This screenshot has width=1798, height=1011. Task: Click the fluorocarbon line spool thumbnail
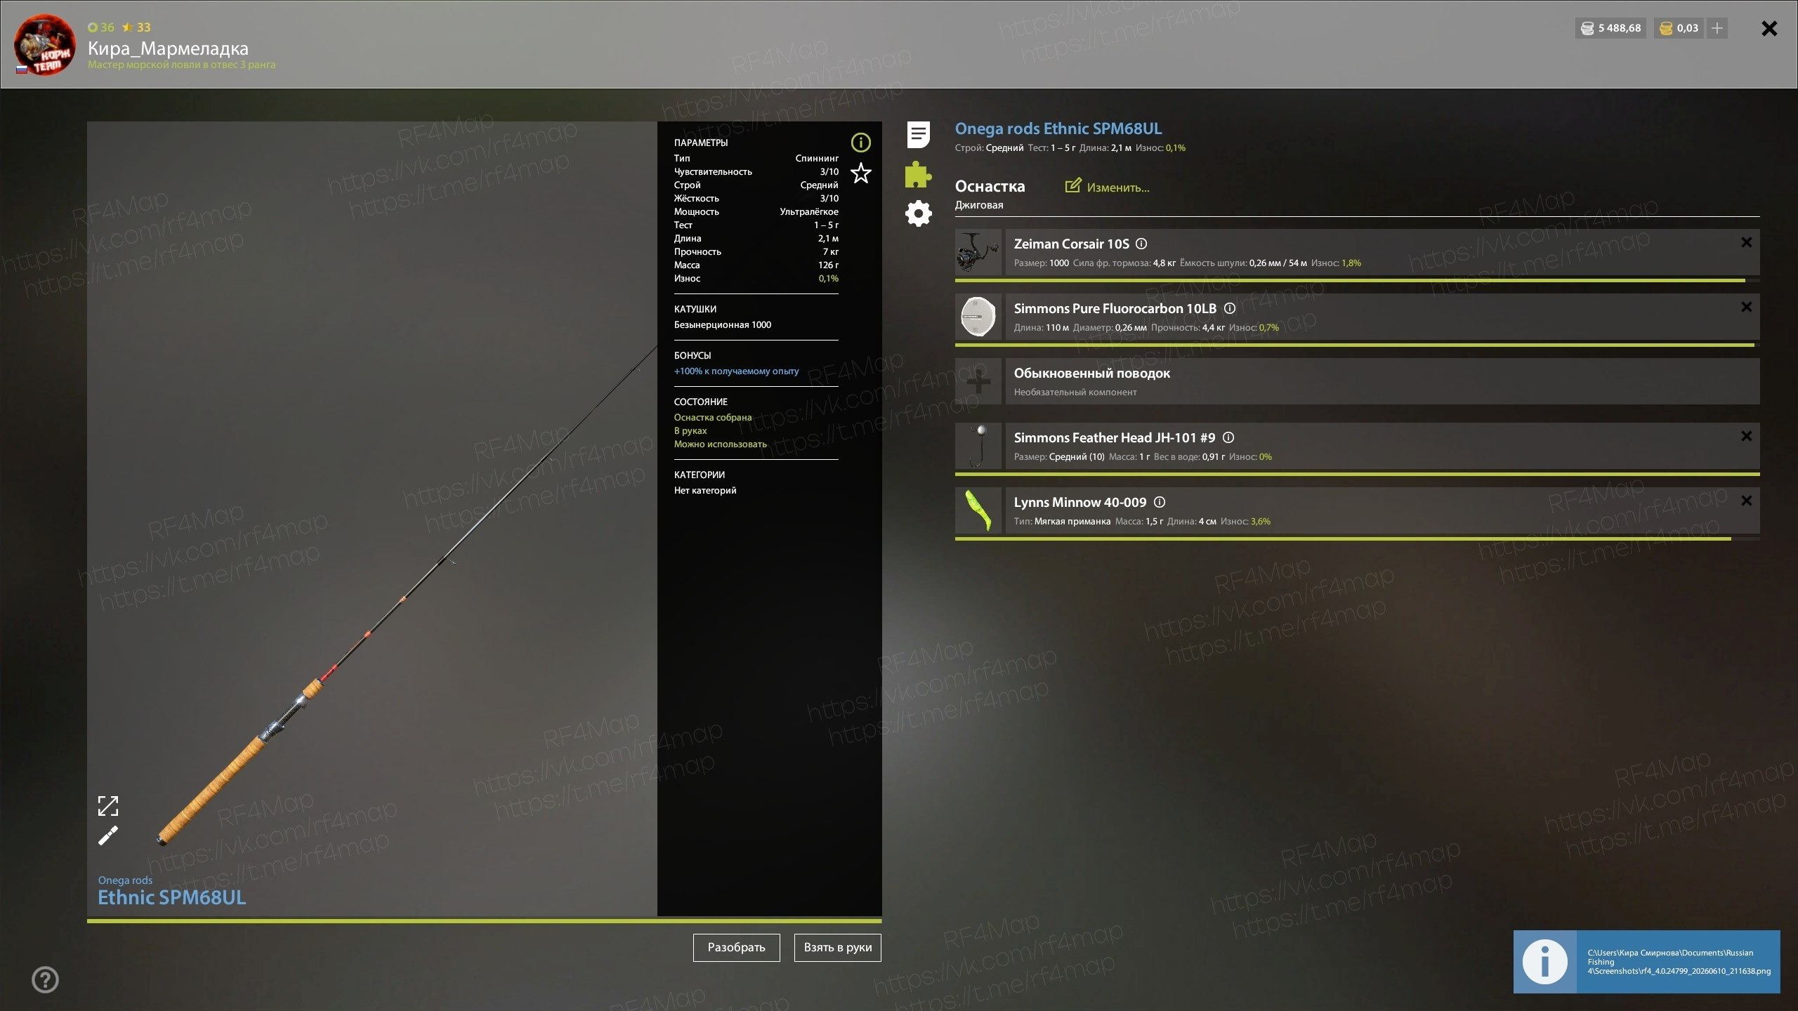[978, 317]
